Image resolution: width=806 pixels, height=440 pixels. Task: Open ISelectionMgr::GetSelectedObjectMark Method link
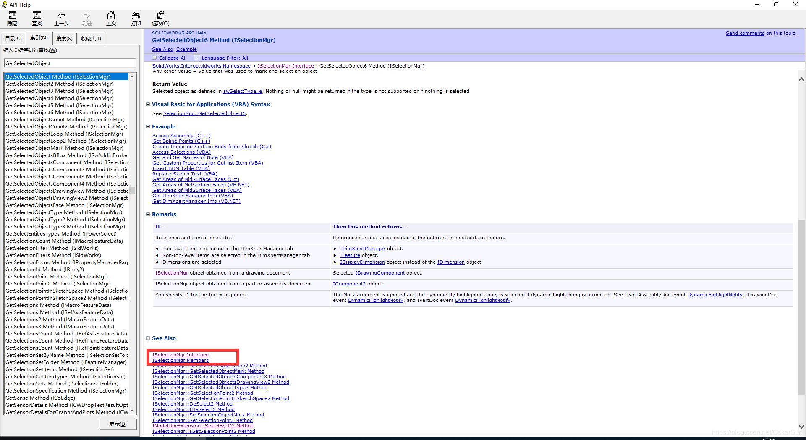tap(208, 371)
